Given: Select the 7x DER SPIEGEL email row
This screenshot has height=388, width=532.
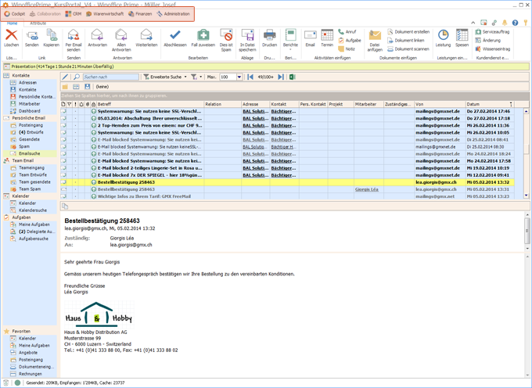Looking at the screenshot, I should coord(287,175).
